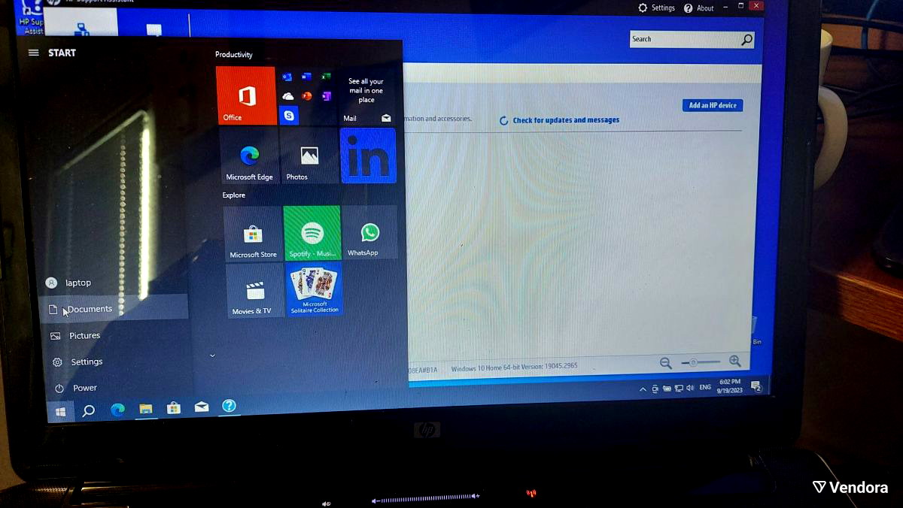
Task: Zoom out with the minus magnifier
Action: click(x=666, y=363)
